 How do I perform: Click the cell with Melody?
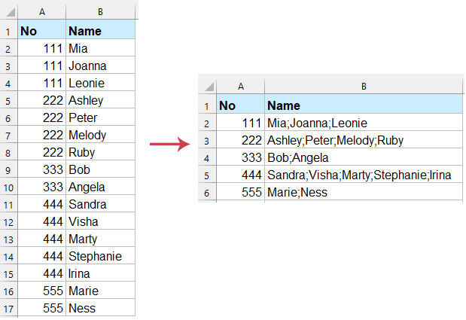click(100, 135)
